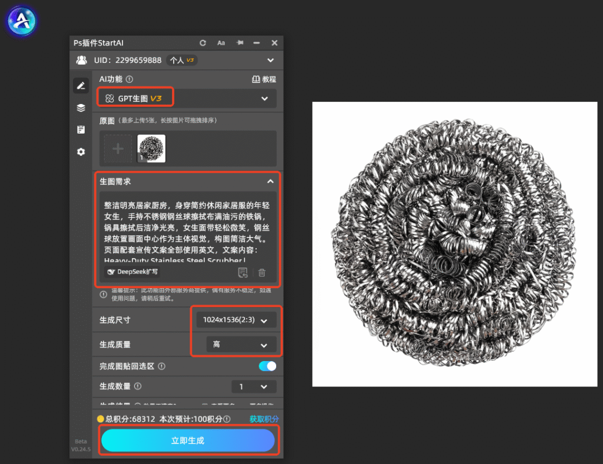Click info icon after 本次预计:100积分

(227, 419)
